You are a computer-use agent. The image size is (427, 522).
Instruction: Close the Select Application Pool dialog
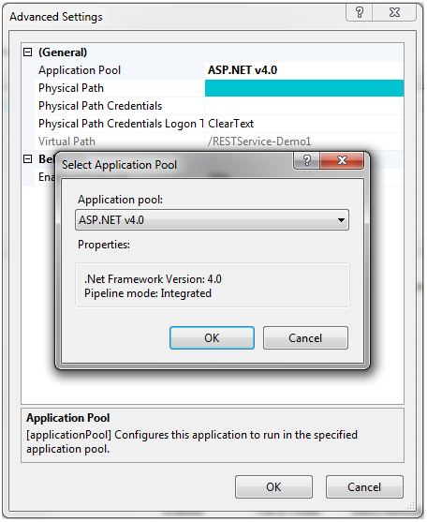pyautogui.click(x=342, y=160)
